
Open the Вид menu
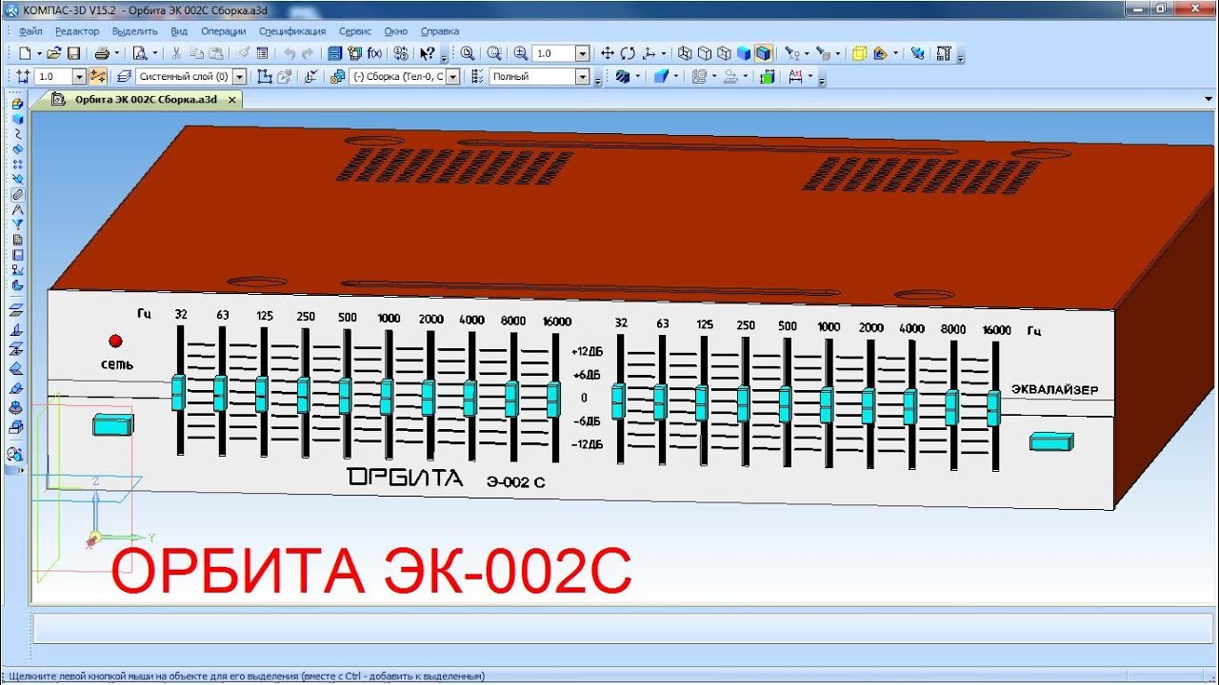click(179, 31)
